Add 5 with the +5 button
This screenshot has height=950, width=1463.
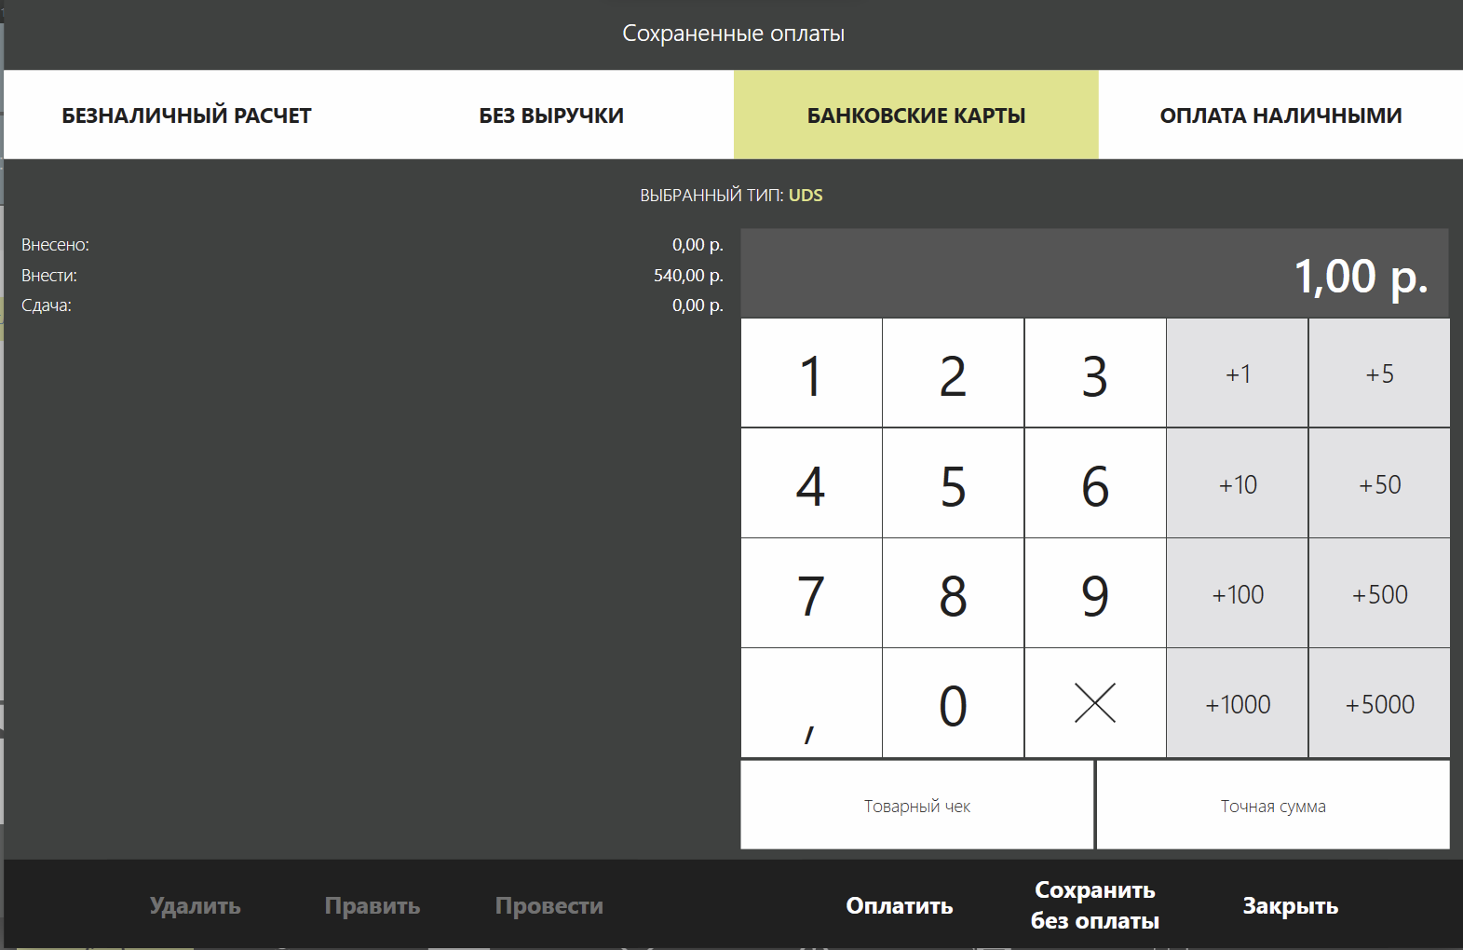point(1379,373)
